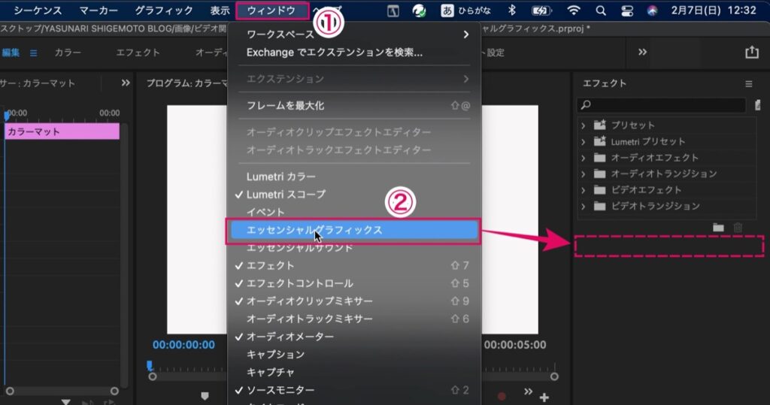770x405 pixels.
Task: Expand Lumetri プリセット folder chevron
Action: click(x=583, y=142)
